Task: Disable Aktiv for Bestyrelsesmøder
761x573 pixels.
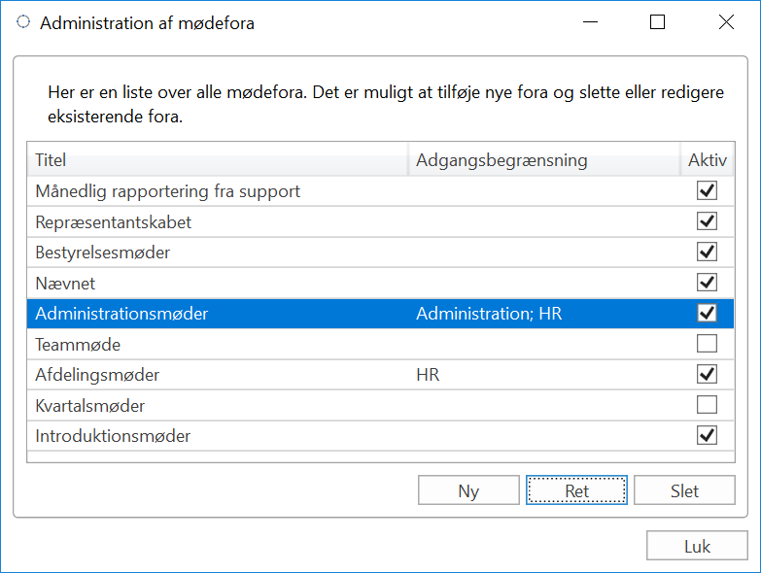Action: tap(707, 253)
